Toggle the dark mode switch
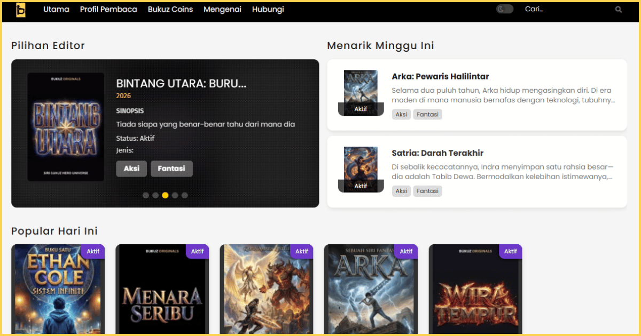The image size is (641, 336). click(x=505, y=9)
